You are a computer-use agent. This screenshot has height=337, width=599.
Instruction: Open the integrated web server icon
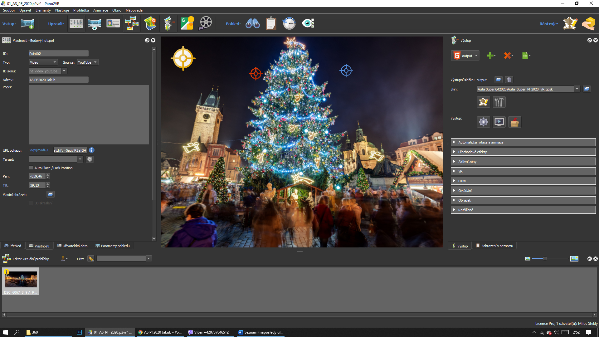(589, 23)
